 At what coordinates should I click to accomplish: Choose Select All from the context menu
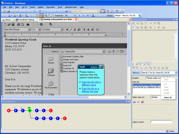click(x=168, y=97)
